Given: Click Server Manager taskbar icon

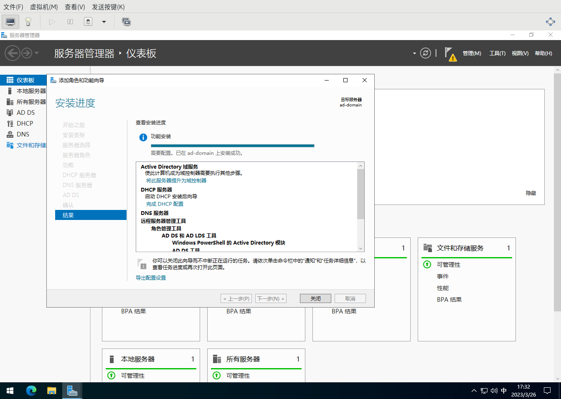Looking at the screenshot, I should tap(72, 391).
